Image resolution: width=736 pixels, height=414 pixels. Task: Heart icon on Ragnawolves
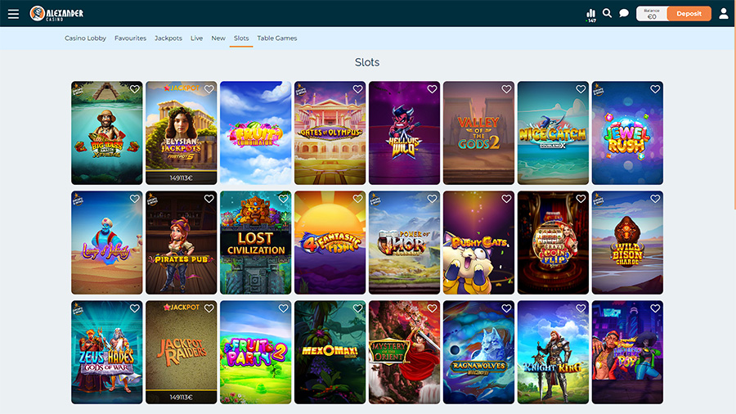tap(506, 308)
